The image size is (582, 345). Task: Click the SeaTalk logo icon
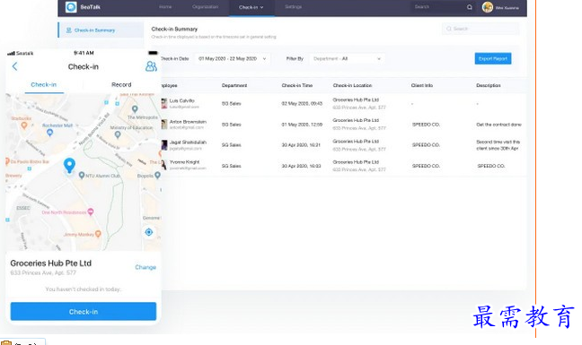[x=71, y=7]
